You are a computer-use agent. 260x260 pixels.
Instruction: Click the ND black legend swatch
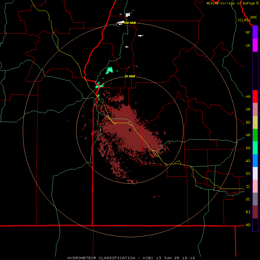[255, 225]
